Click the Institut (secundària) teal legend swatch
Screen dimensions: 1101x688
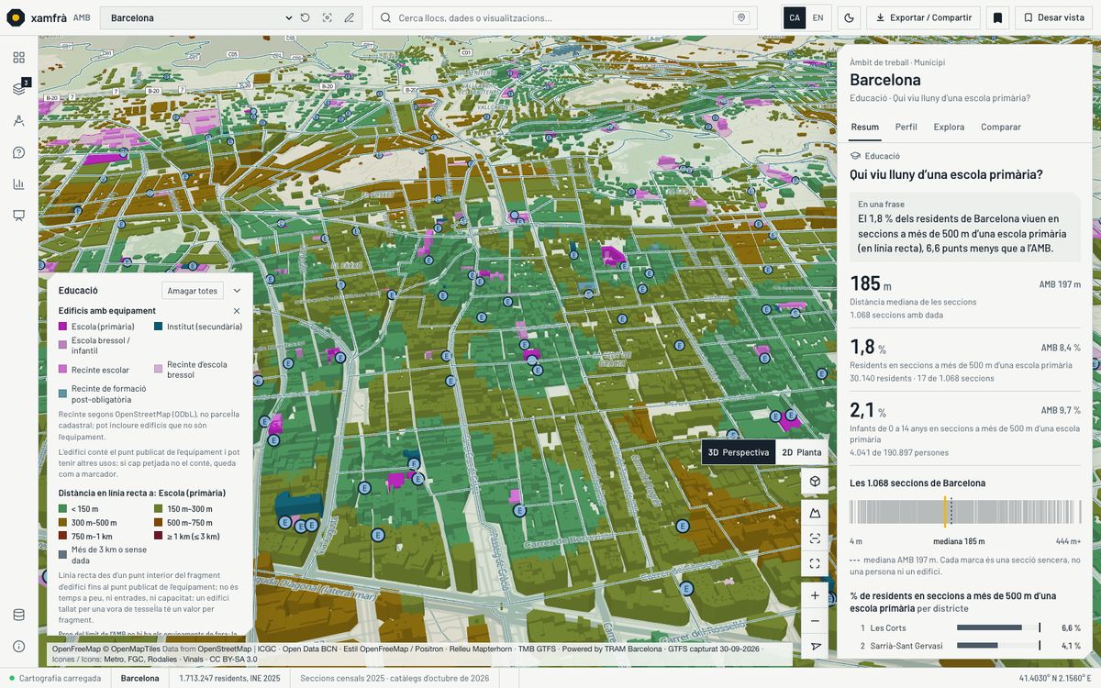(x=158, y=327)
